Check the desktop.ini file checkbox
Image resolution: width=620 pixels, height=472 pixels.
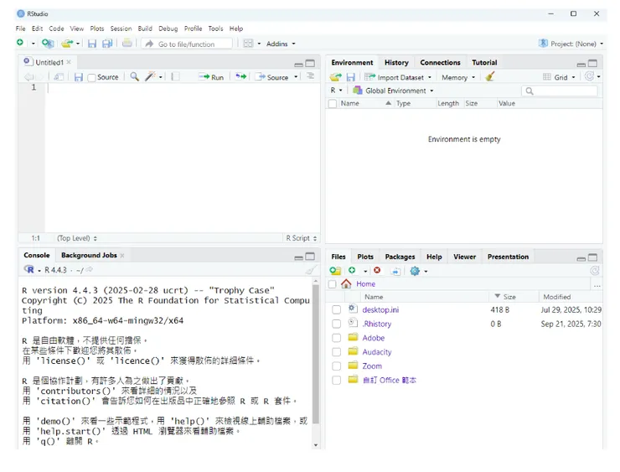337,310
